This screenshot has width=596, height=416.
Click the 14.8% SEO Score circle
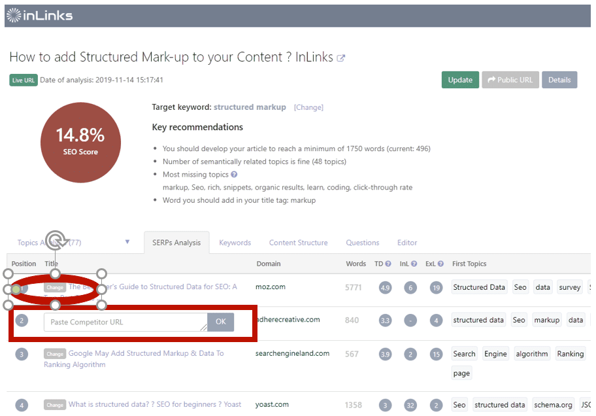pyautogui.click(x=80, y=143)
